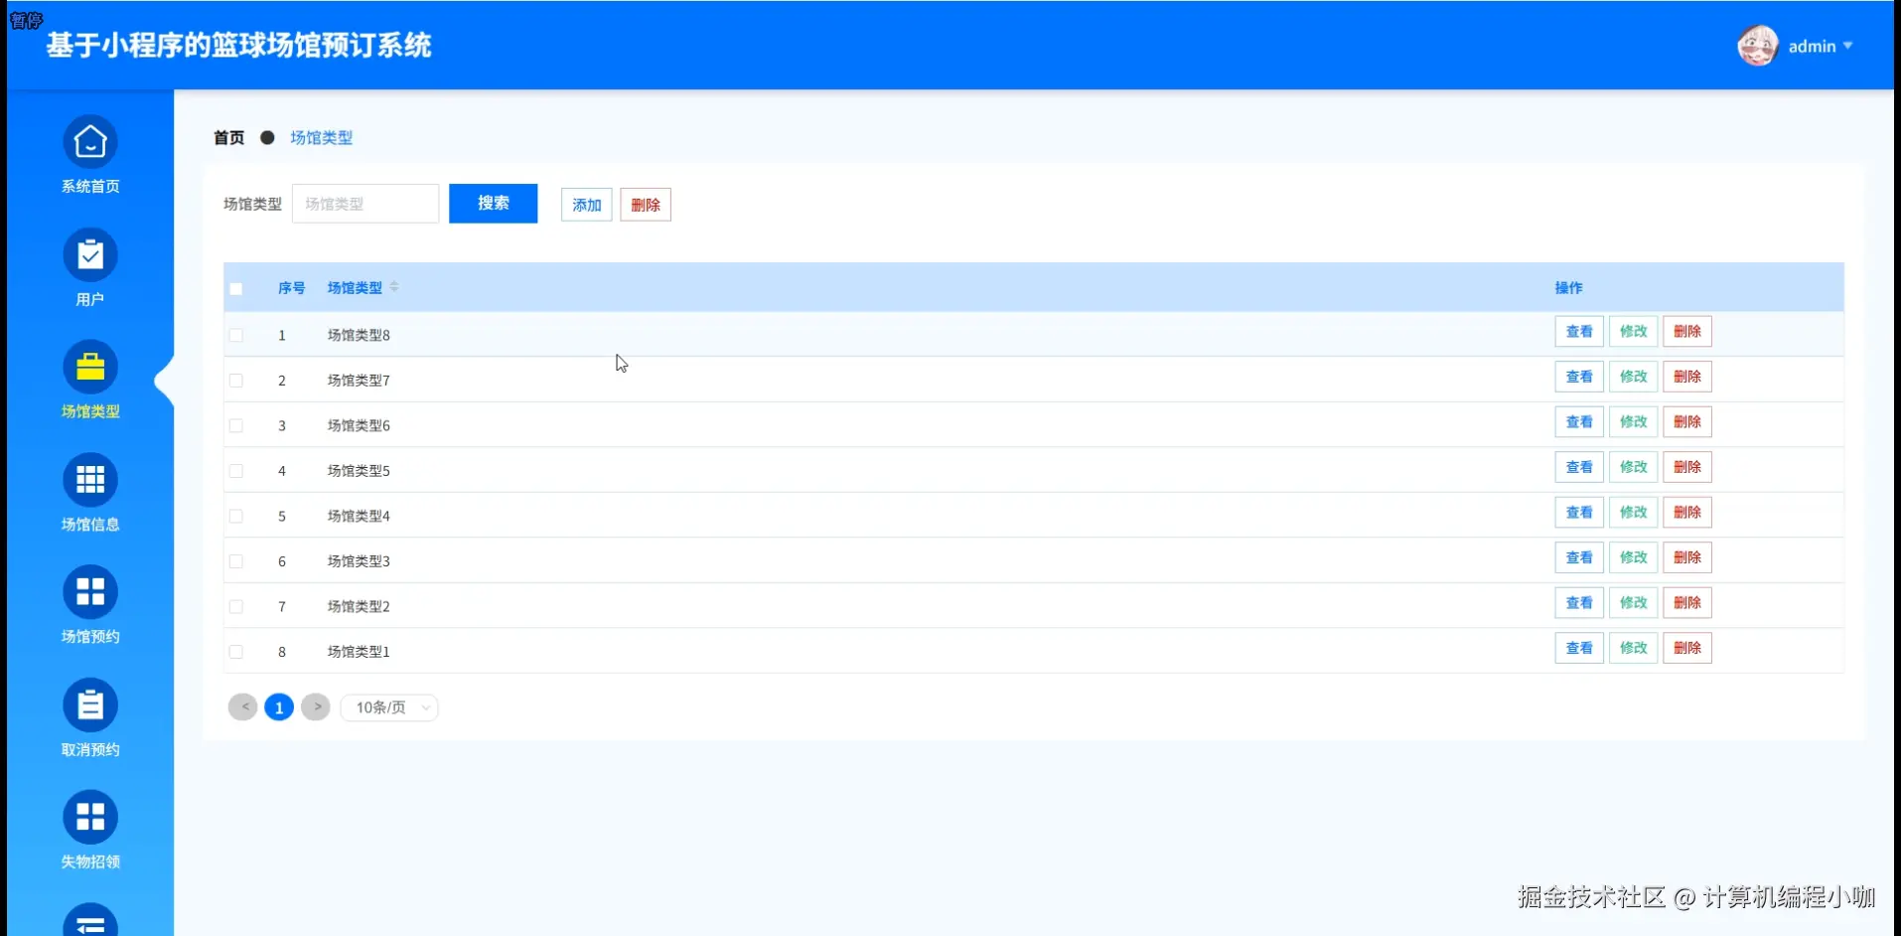Check the box for 场馆类型5 row

(236, 471)
